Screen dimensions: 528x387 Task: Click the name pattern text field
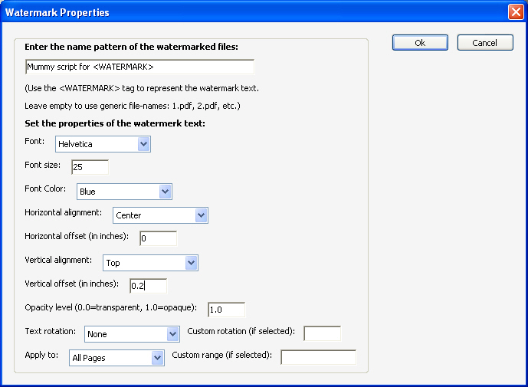pyautogui.click(x=139, y=67)
